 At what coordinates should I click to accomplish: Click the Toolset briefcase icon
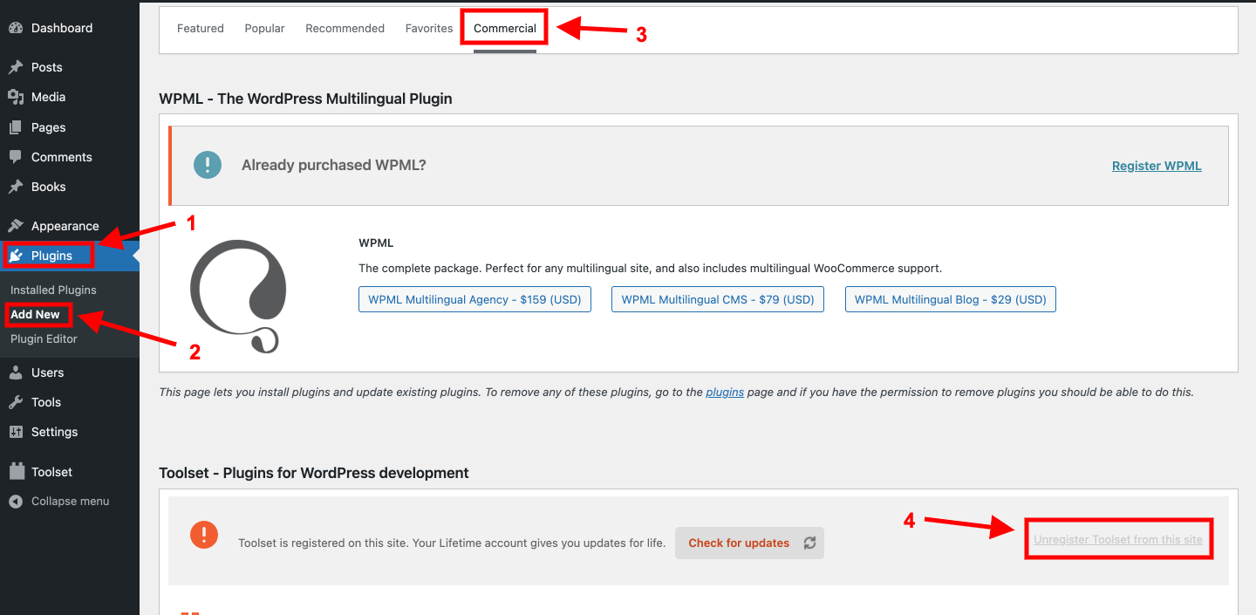(x=16, y=471)
